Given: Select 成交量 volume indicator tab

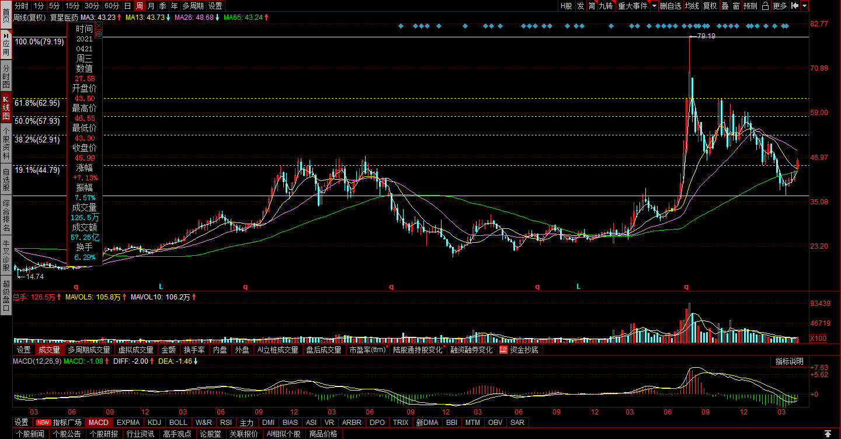Looking at the screenshot, I should click(x=49, y=350).
